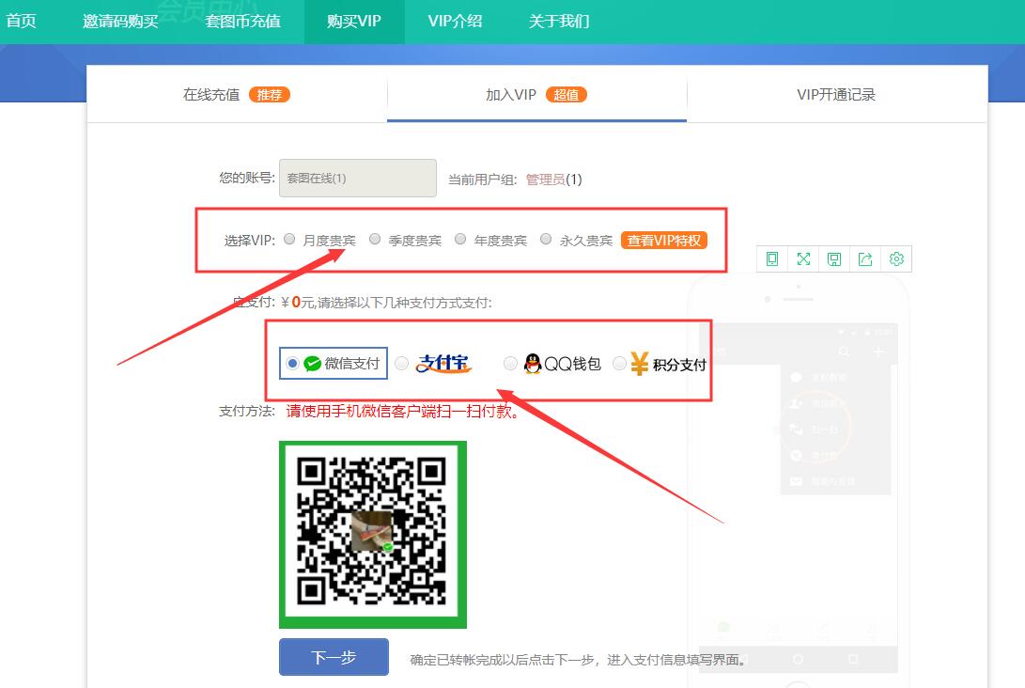Choose the 永久贵宾 VIP radio option
This screenshot has width=1025, height=688.
[x=546, y=239]
